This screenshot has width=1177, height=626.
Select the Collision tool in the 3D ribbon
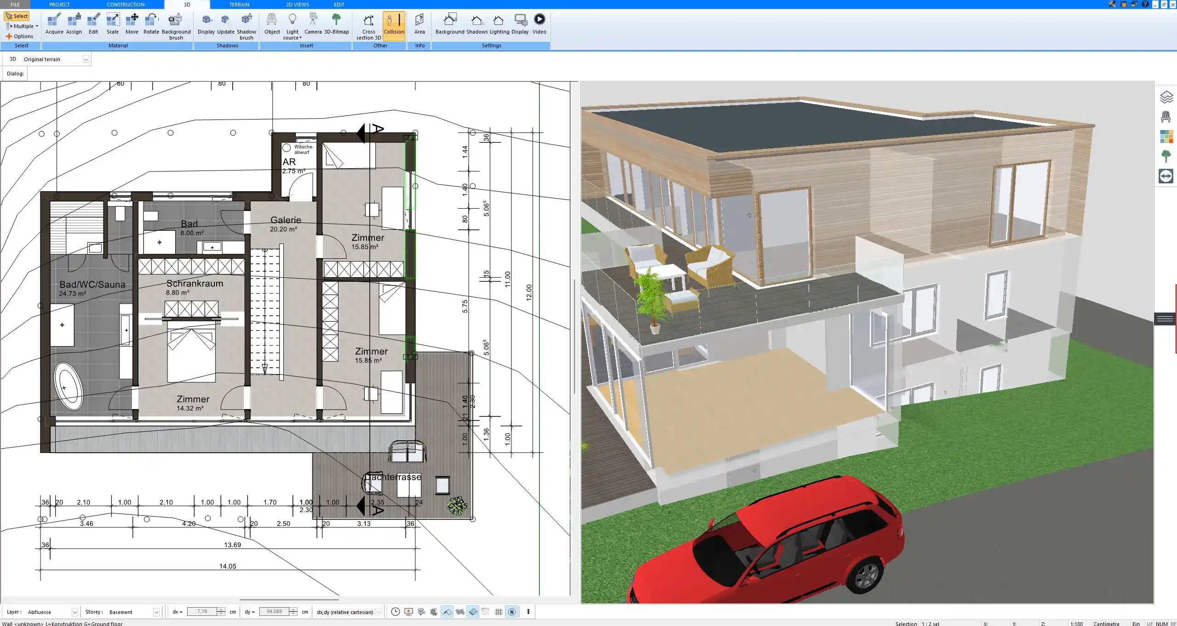pos(393,25)
